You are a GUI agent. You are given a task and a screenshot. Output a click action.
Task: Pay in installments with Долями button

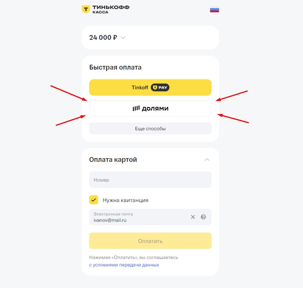150,108
